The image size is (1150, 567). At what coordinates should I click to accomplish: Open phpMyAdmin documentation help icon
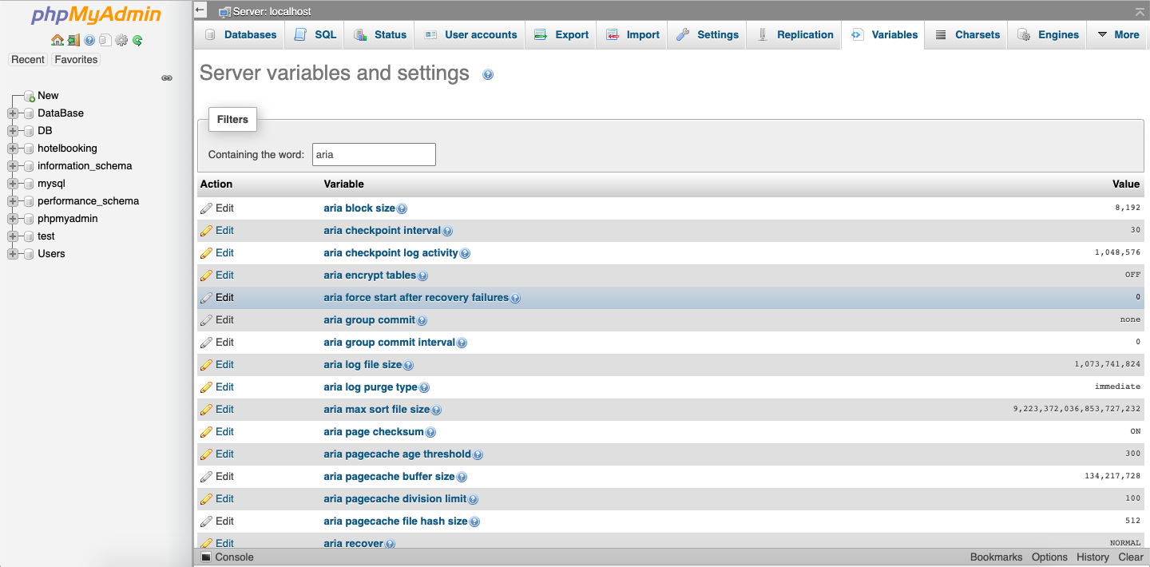(x=89, y=40)
